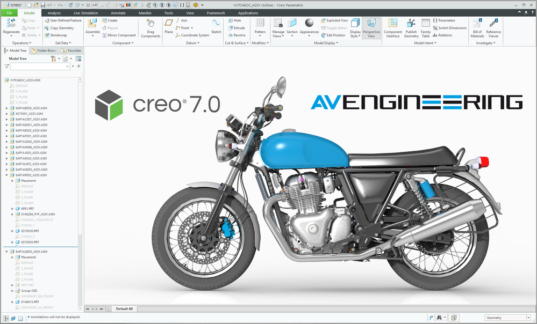Switch to the Folder Browser tab
This screenshot has width=537, height=324.
(x=44, y=50)
